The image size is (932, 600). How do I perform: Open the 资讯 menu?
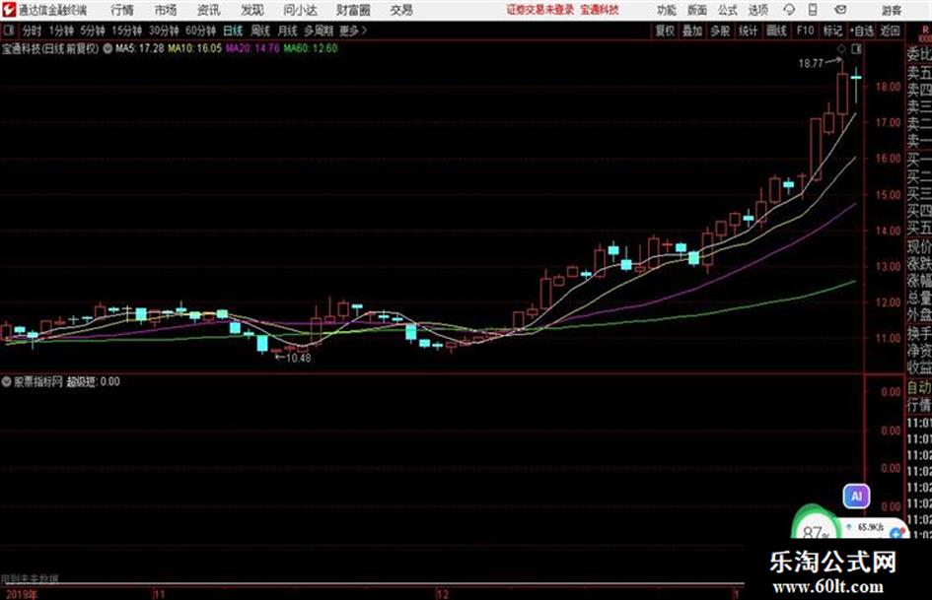pos(209,10)
